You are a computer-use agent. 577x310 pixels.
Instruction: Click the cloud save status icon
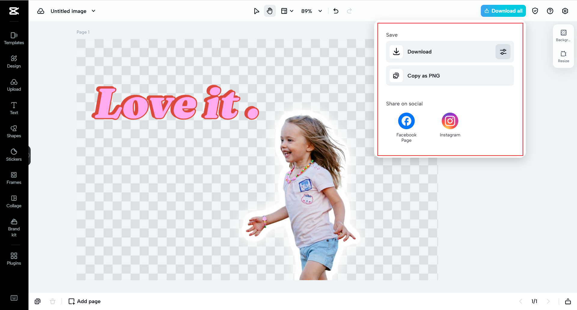41,11
